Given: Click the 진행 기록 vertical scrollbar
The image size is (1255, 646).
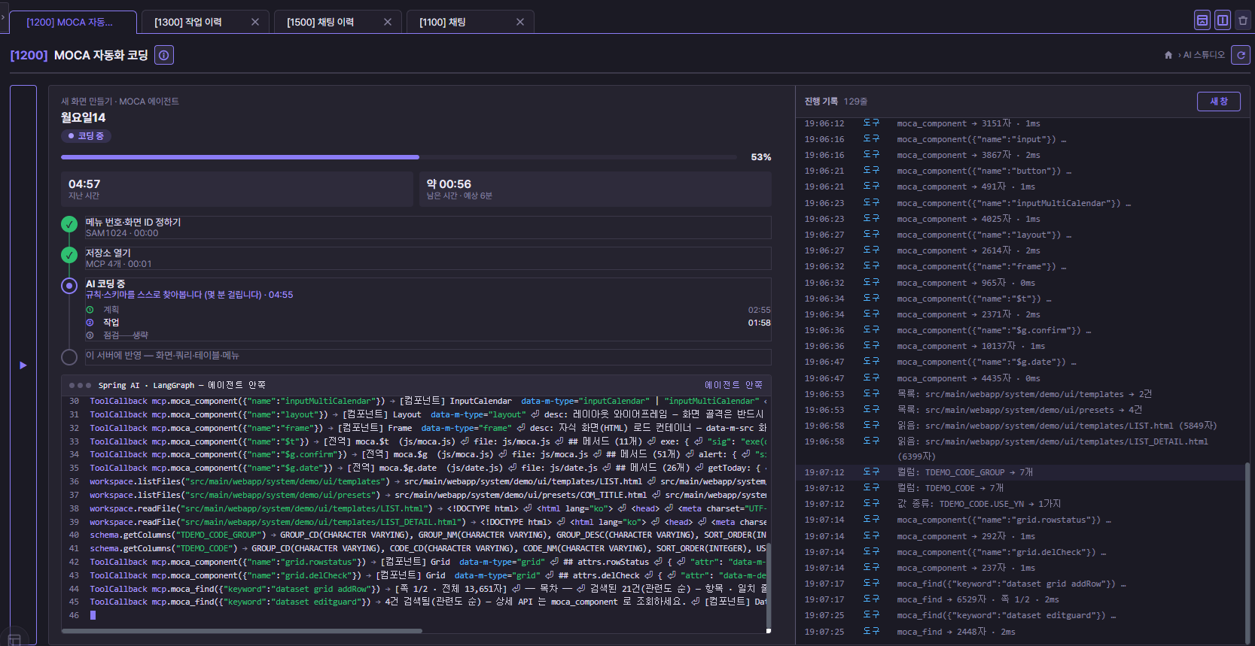Looking at the screenshot, I should [x=1247, y=553].
